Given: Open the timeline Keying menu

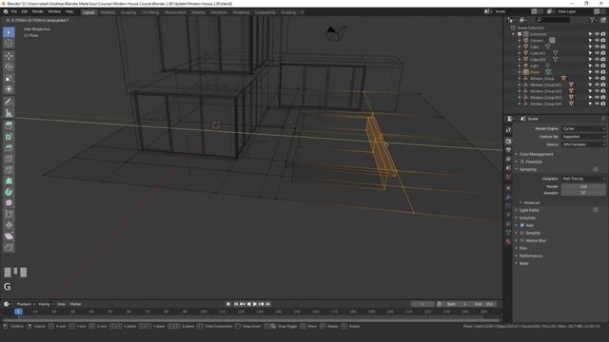Looking at the screenshot, I should click(46, 304).
